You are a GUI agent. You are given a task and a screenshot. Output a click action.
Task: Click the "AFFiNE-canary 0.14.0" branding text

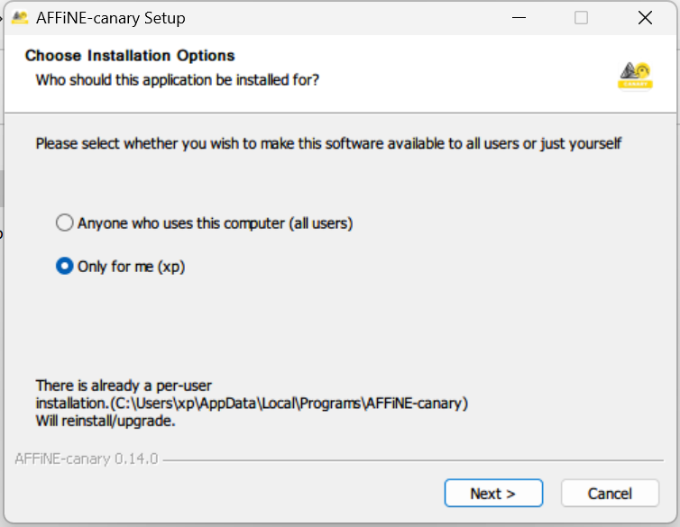tap(87, 459)
